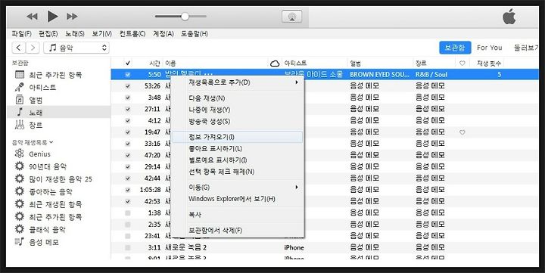Open the 음악 media type dropdown
545x273 pixels.
(x=76, y=48)
